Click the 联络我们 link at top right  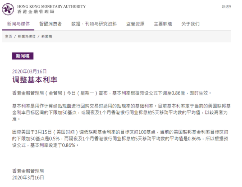[x=226, y=7]
